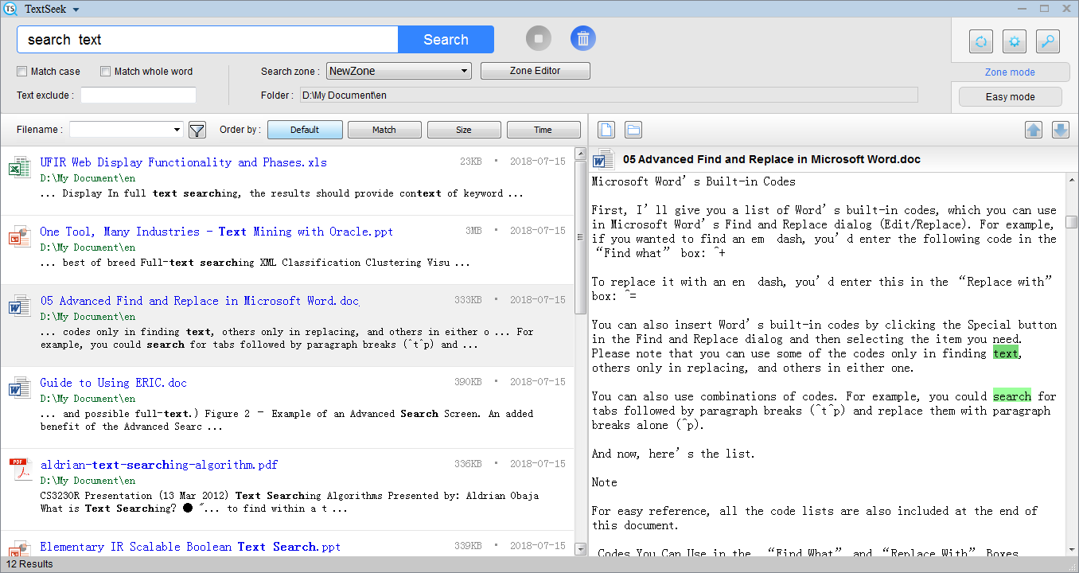Screen dimensions: 1079x573
Task: Click the trash icon to clear search history
Action: point(582,38)
